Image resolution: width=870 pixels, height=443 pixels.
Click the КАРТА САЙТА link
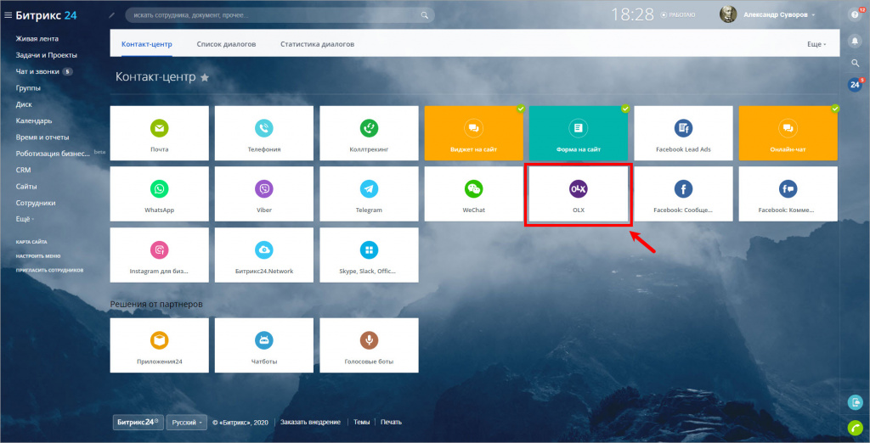pyautogui.click(x=31, y=242)
